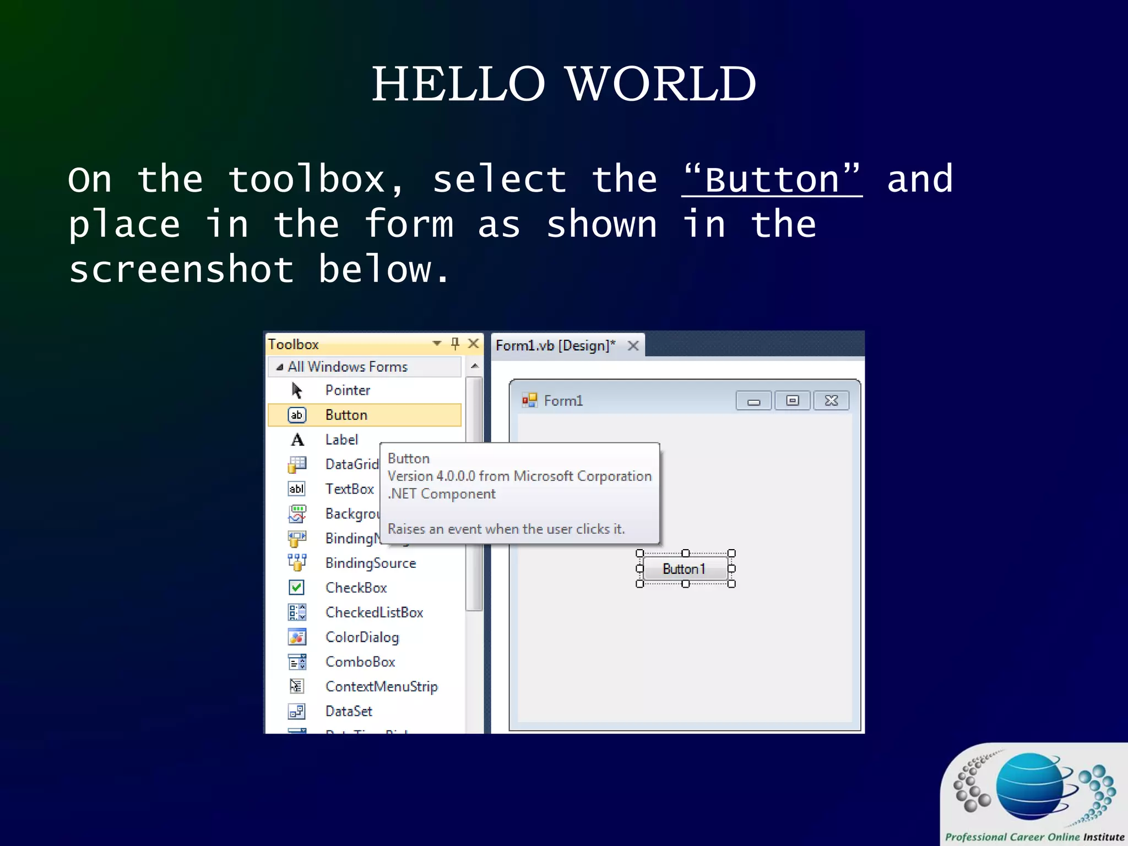Select the BindingNavigator icon
Screen dimensions: 1128x846
pyautogui.click(x=297, y=538)
